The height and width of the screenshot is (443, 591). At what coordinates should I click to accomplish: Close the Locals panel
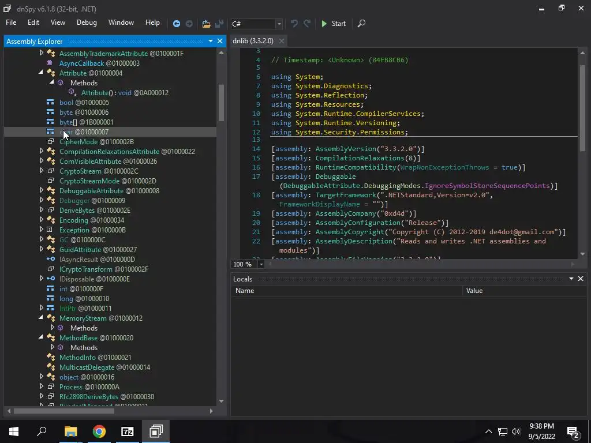point(581,279)
